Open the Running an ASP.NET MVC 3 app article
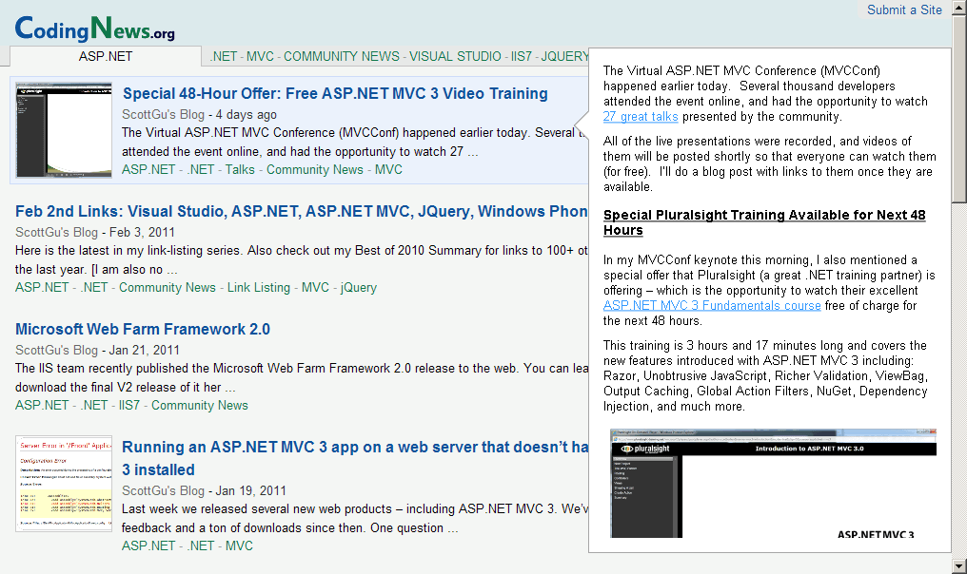This screenshot has width=967, height=574. (355, 458)
